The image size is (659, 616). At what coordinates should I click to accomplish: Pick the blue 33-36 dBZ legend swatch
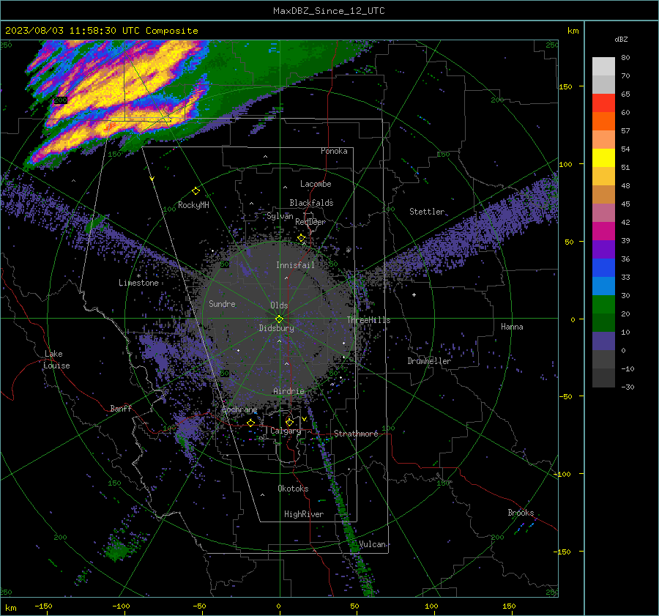[x=603, y=268]
